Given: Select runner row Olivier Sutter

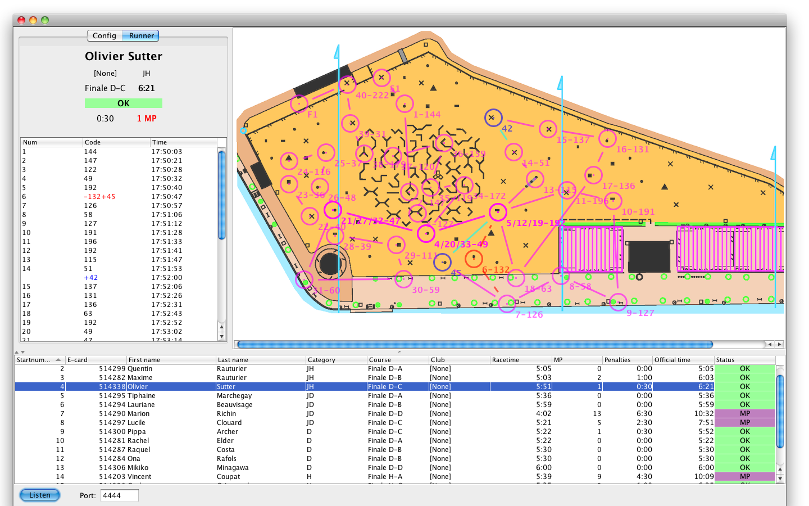Looking at the screenshot, I should click(395, 387).
